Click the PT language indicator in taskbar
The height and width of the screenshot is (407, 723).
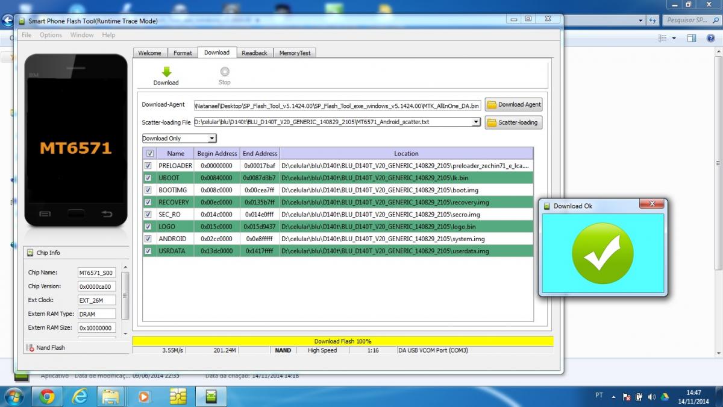coord(599,396)
